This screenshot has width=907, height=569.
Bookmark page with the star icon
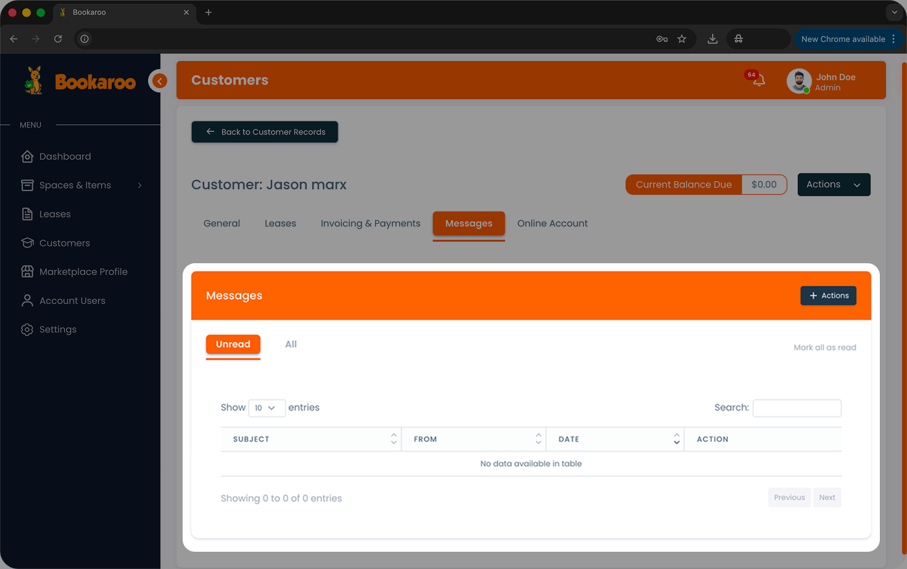pyautogui.click(x=682, y=39)
